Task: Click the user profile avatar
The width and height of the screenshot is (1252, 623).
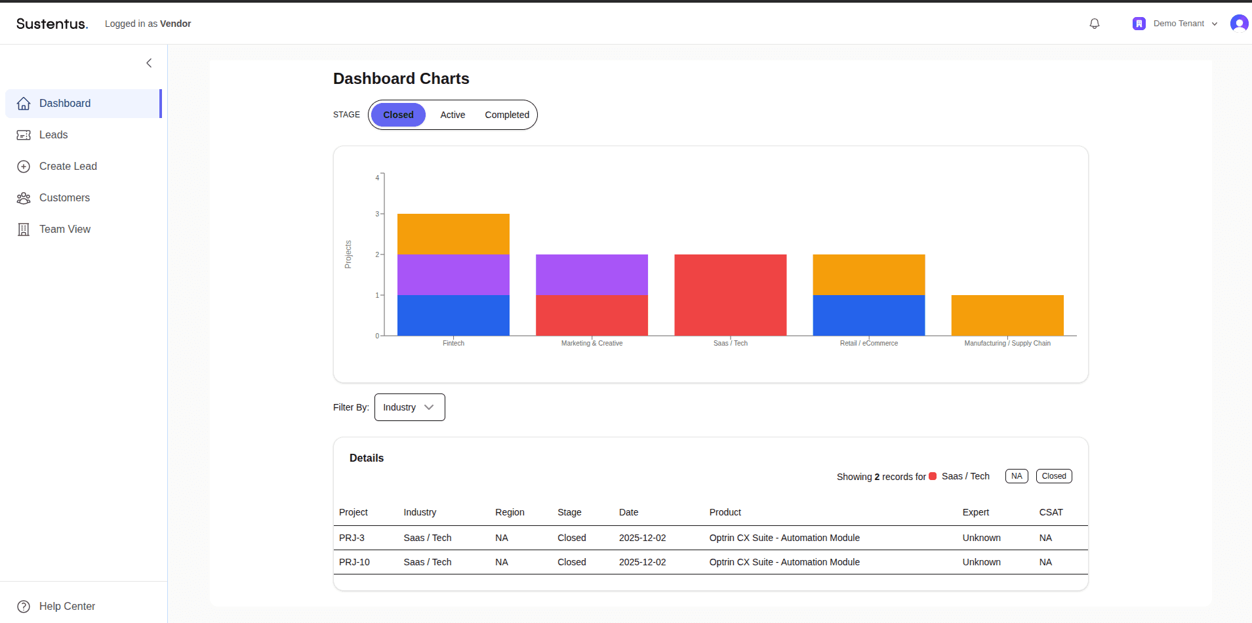Action: (x=1239, y=24)
